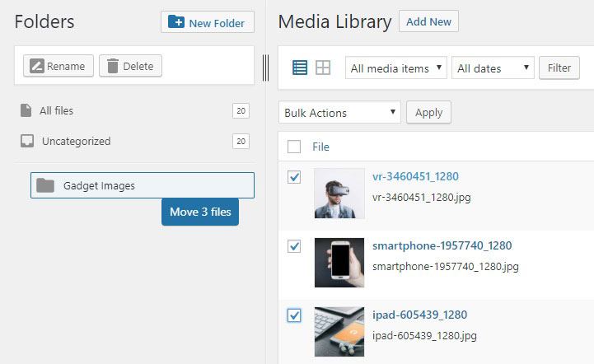The height and width of the screenshot is (364, 594).
Task: Select Gadget Images folder
Action: point(143,185)
